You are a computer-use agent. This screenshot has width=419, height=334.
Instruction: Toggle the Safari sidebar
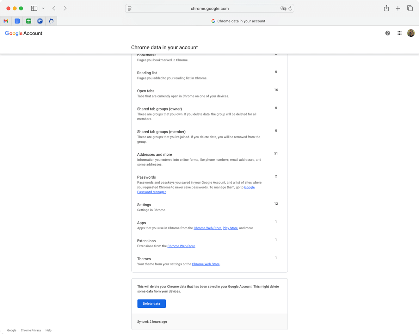coord(34,9)
